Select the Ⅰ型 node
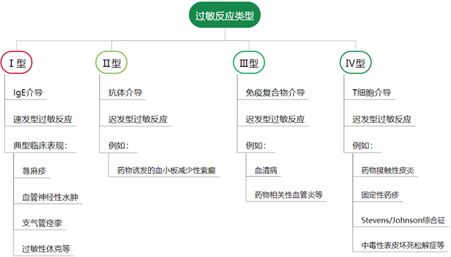 click(16, 62)
